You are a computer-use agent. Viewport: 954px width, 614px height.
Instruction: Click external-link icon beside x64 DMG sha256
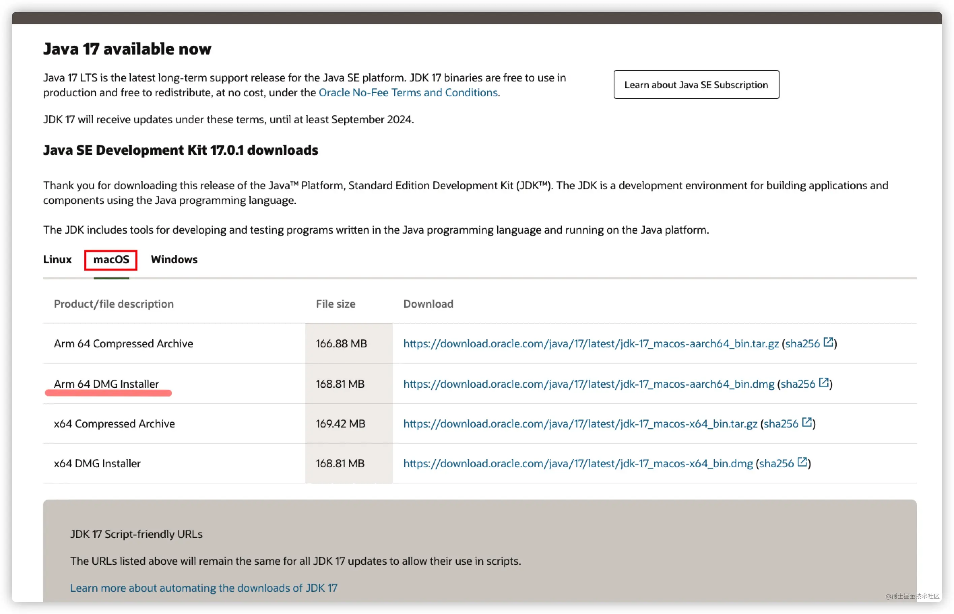click(x=802, y=462)
